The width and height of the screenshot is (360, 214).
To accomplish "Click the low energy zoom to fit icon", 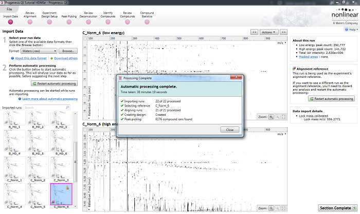I will tap(284, 117).
